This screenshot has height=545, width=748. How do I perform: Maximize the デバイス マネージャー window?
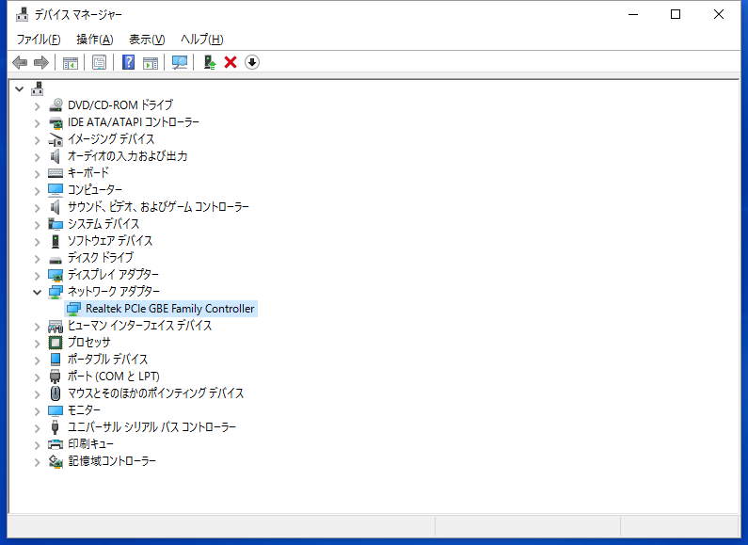676,14
